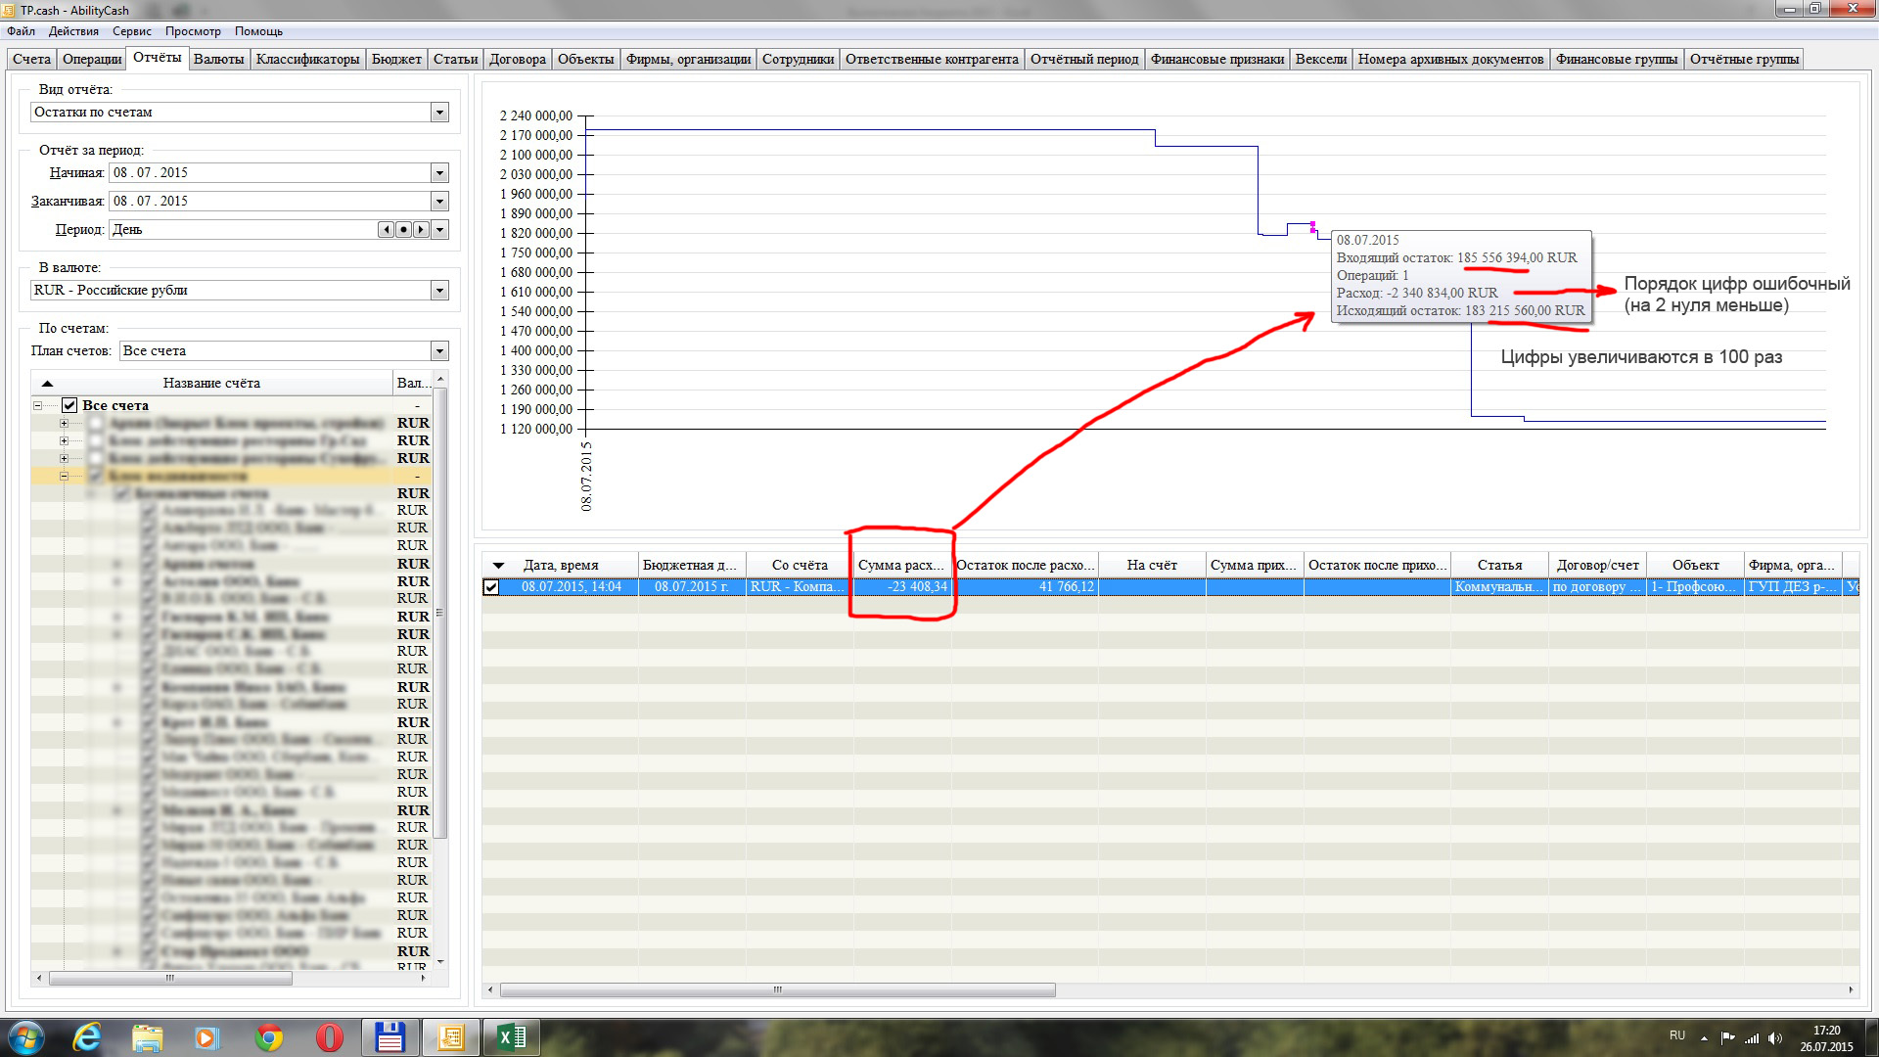Collapse the 'Все счета' tree node
The height and width of the screenshot is (1057, 1879).
[38, 405]
